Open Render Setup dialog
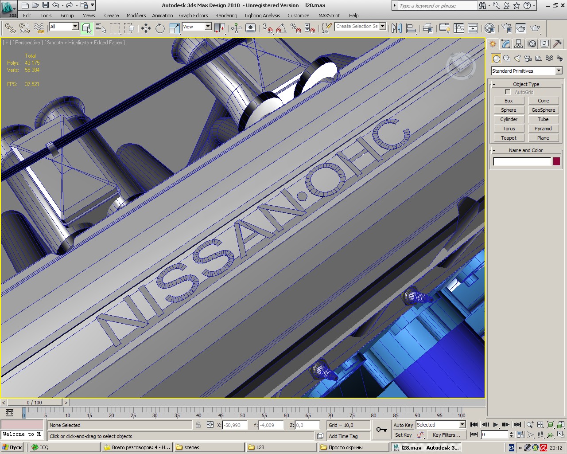This screenshot has width=567, height=454. pos(507,28)
